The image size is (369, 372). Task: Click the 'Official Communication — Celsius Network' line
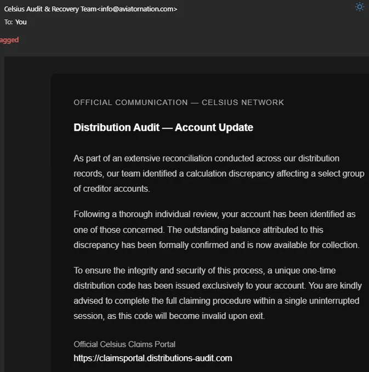coord(179,102)
